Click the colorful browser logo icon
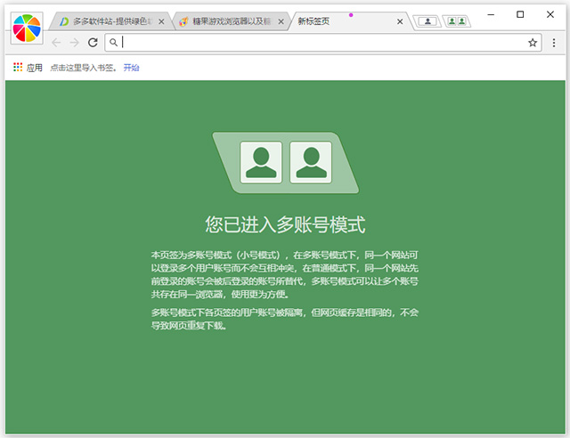This screenshot has width=570, height=438. click(27, 28)
